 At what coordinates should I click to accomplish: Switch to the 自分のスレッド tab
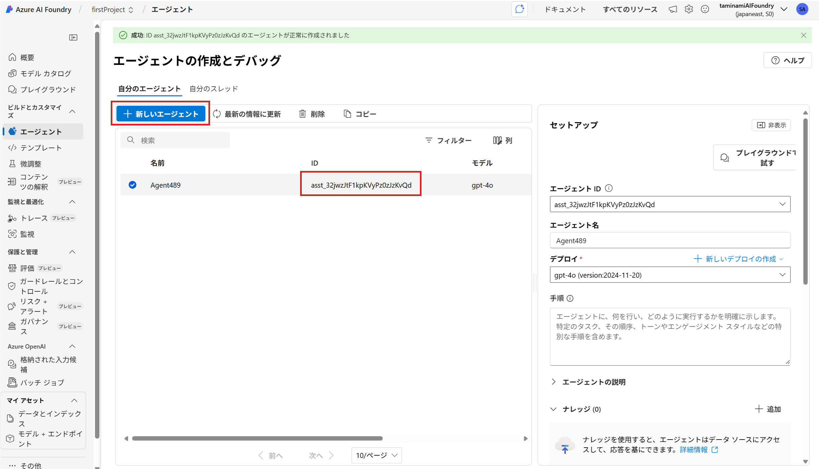[213, 89]
